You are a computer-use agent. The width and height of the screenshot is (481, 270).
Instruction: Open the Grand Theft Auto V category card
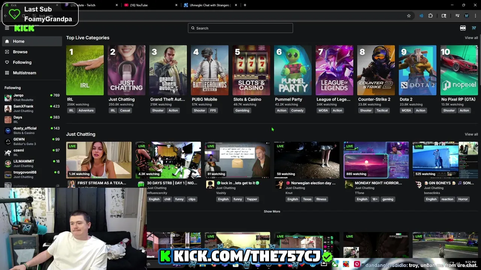168,70
